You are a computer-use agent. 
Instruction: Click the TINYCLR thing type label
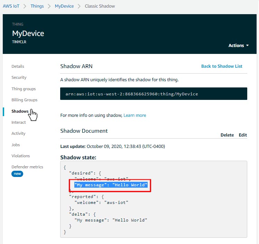click(19, 42)
